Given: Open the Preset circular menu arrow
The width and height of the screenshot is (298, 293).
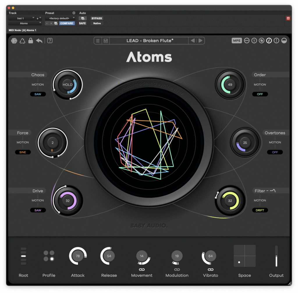Looking at the screenshot, I should (x=74, y=13).
